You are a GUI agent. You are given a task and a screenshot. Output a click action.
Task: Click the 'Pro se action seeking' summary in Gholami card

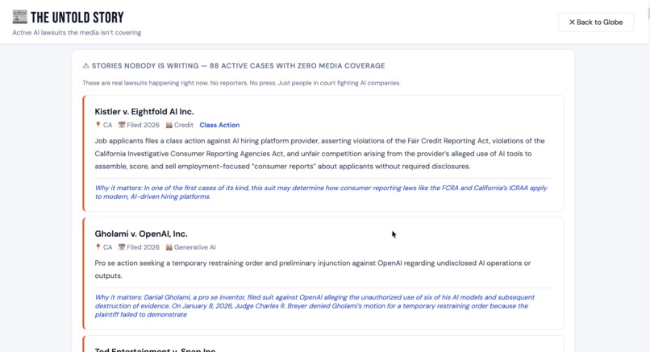313,269
